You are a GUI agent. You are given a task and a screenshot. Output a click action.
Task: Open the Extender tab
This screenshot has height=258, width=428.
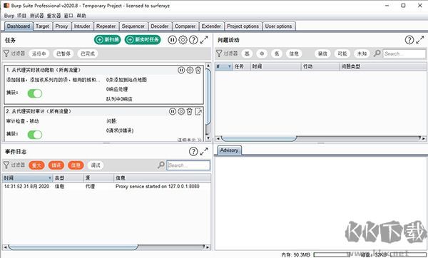(211, 26)
